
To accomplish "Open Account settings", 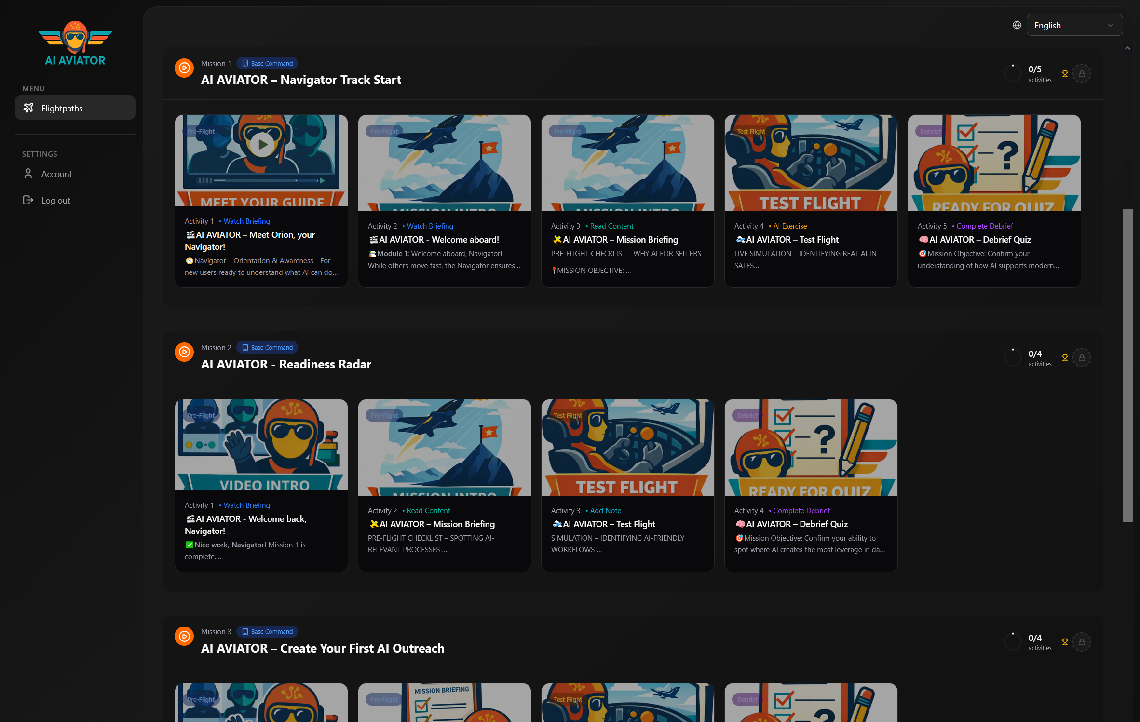I will coord(56,174).
